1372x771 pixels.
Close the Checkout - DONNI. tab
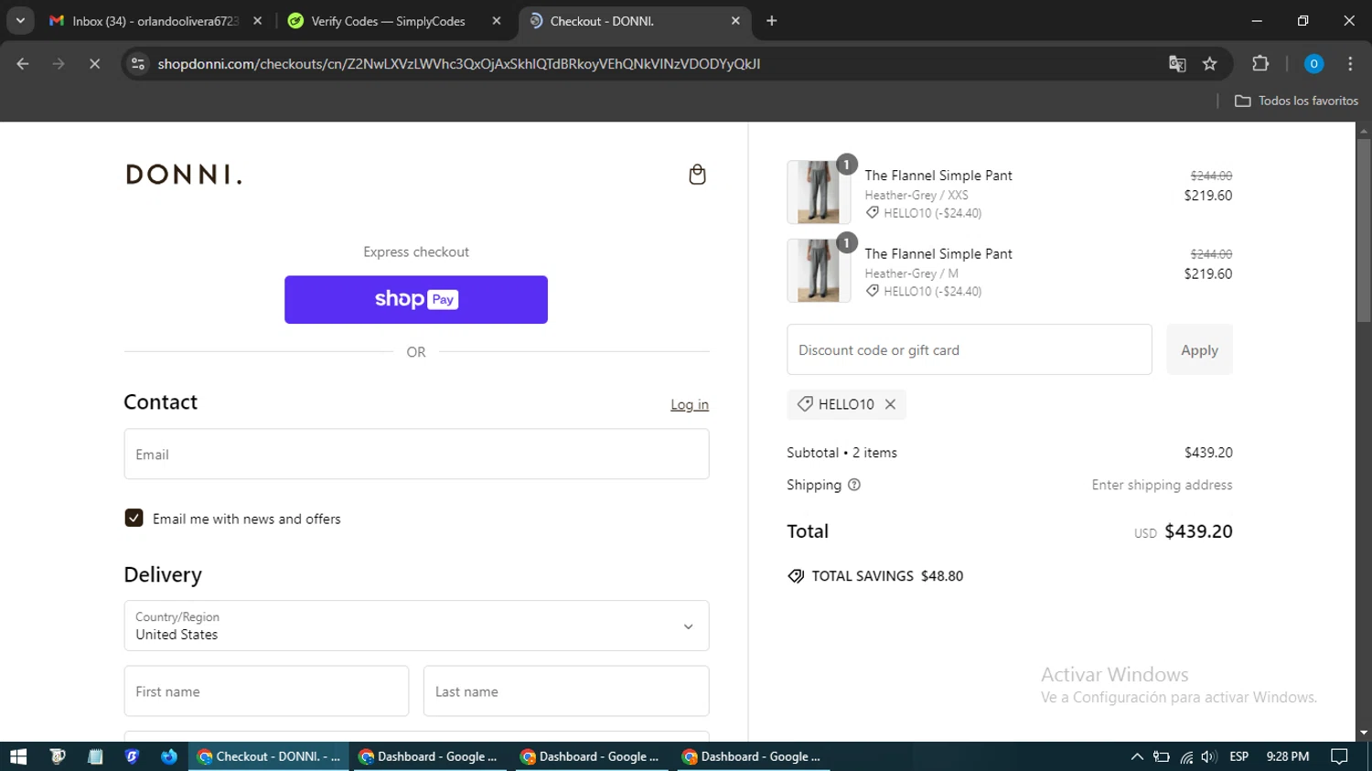[735, 21]
